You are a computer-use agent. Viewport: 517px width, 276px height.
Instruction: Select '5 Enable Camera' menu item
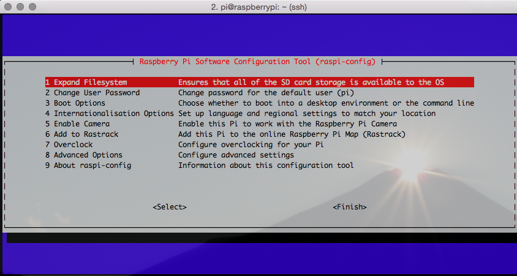(x=77, y=124)
